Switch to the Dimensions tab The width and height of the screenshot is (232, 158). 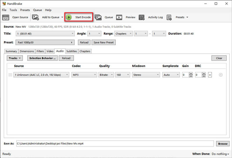click(x=27, y=51)
